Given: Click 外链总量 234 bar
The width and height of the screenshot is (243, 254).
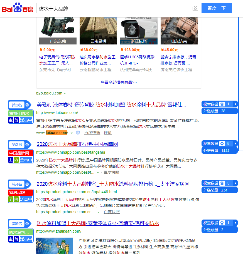Looking at the screenshot, I should coord(219,190).
